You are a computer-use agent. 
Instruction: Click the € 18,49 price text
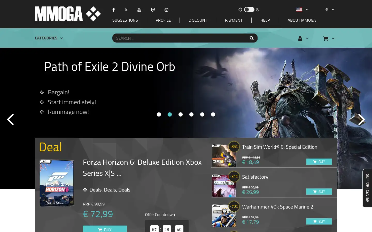click(x=251, y=162)
